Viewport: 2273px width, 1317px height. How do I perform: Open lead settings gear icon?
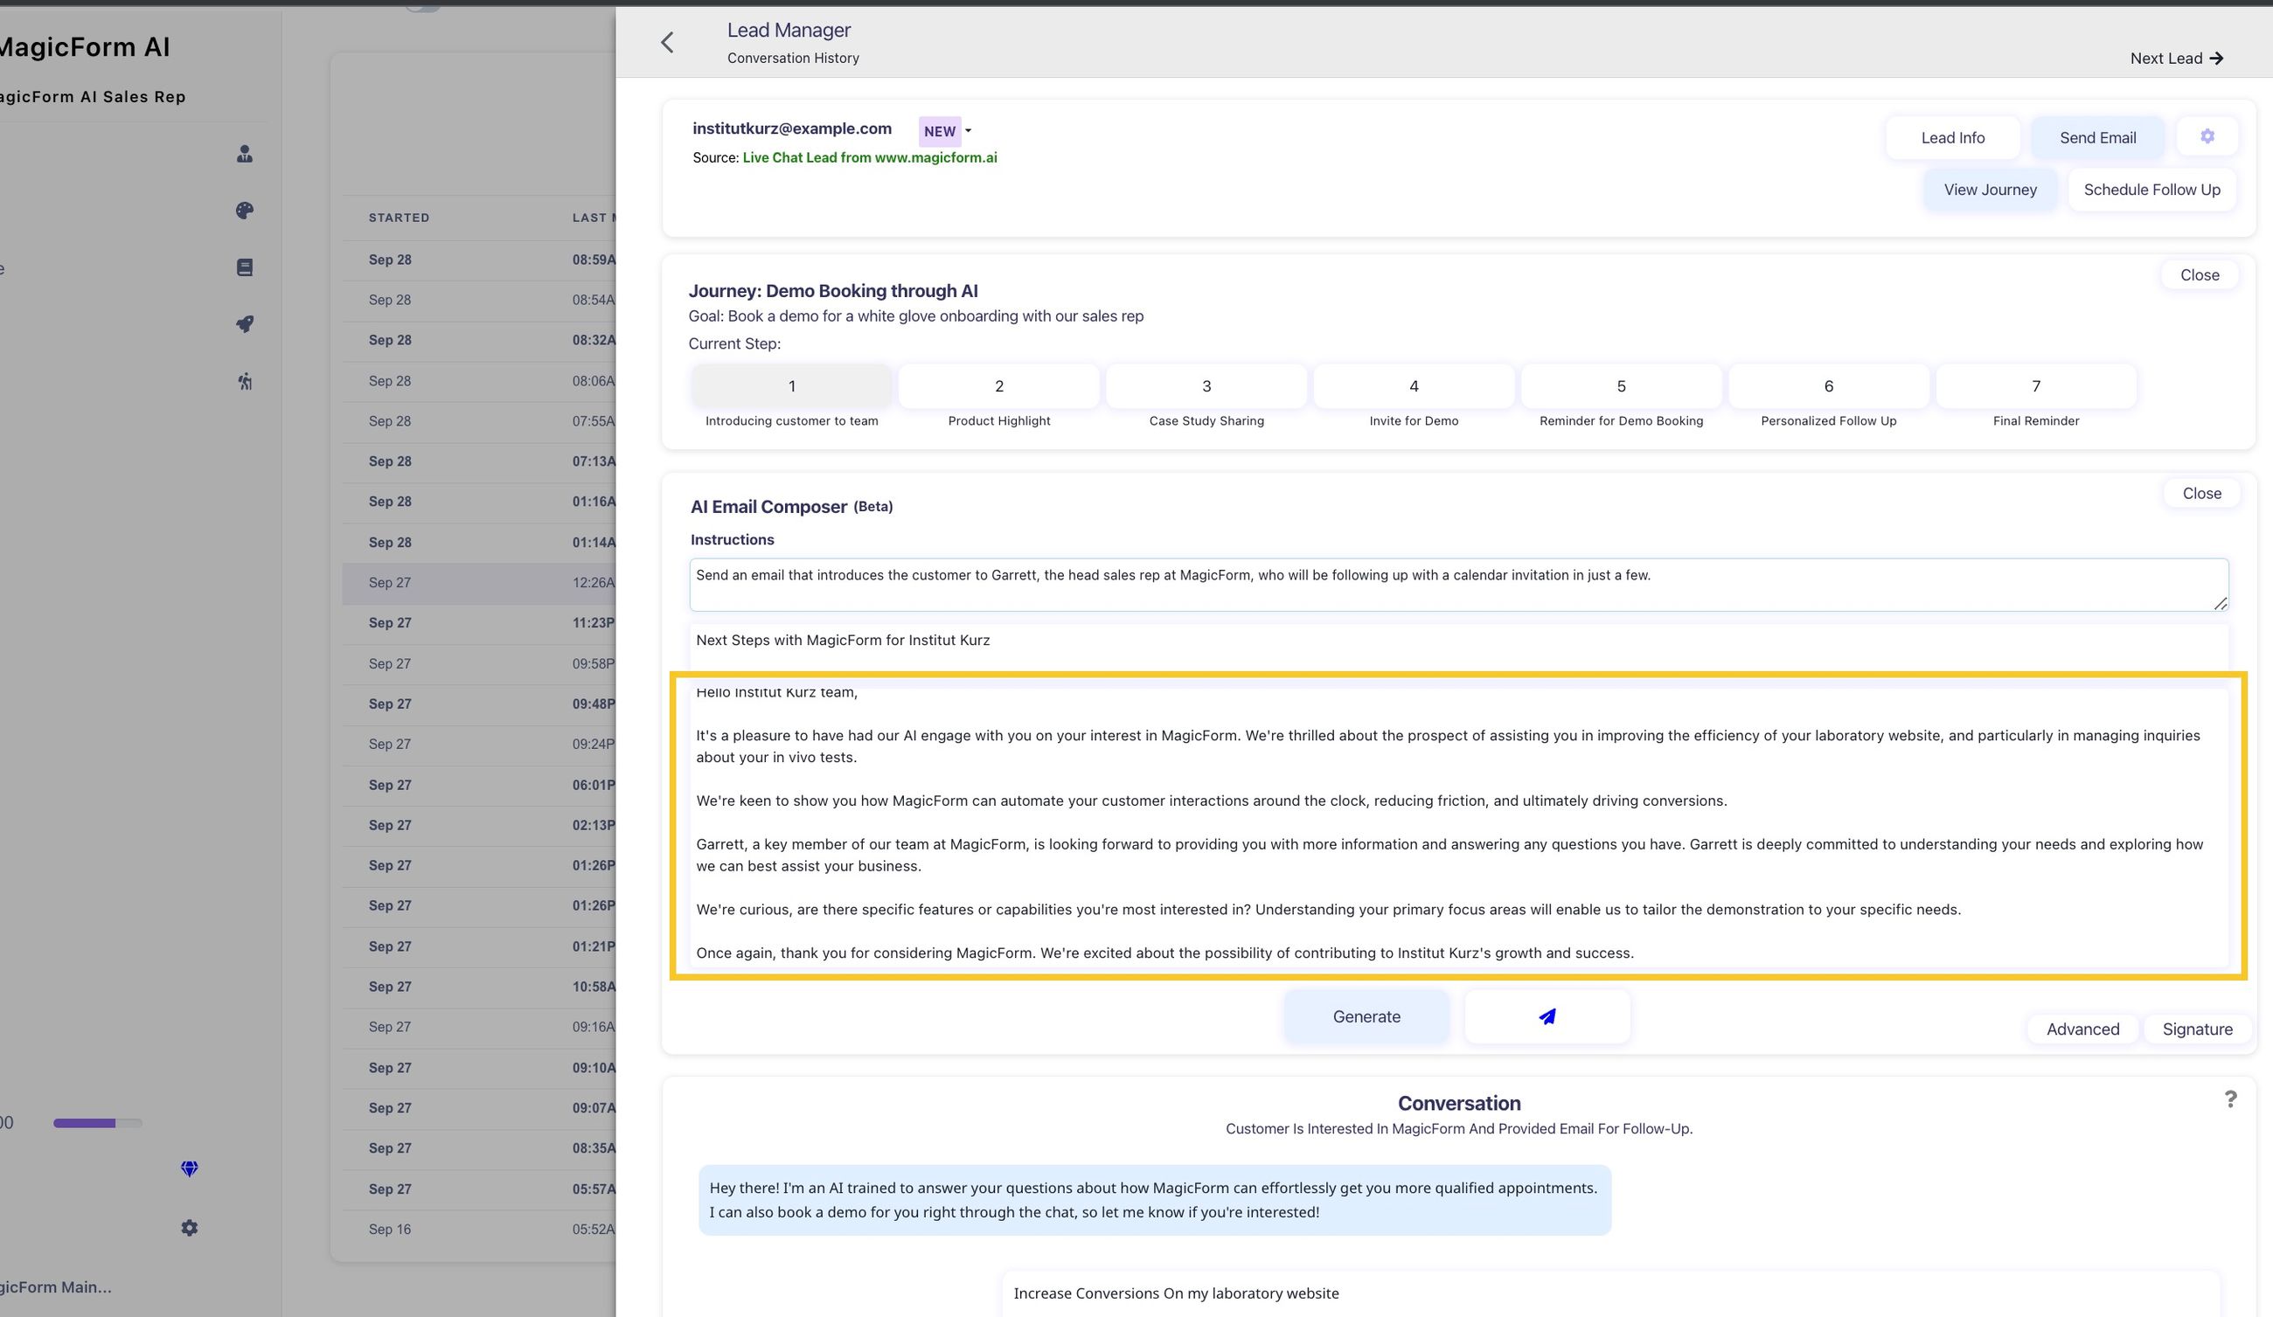(2207, 136)
